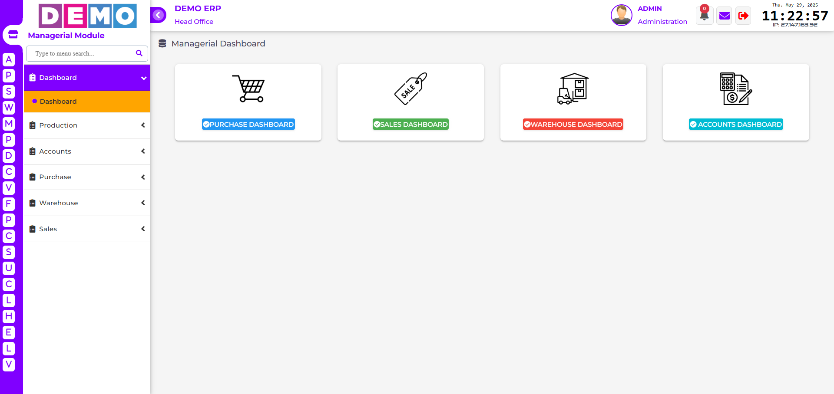This screenshot has height=394, width=834.
Task: Click the warehouse forklift icon
Action: coord(573,89)
